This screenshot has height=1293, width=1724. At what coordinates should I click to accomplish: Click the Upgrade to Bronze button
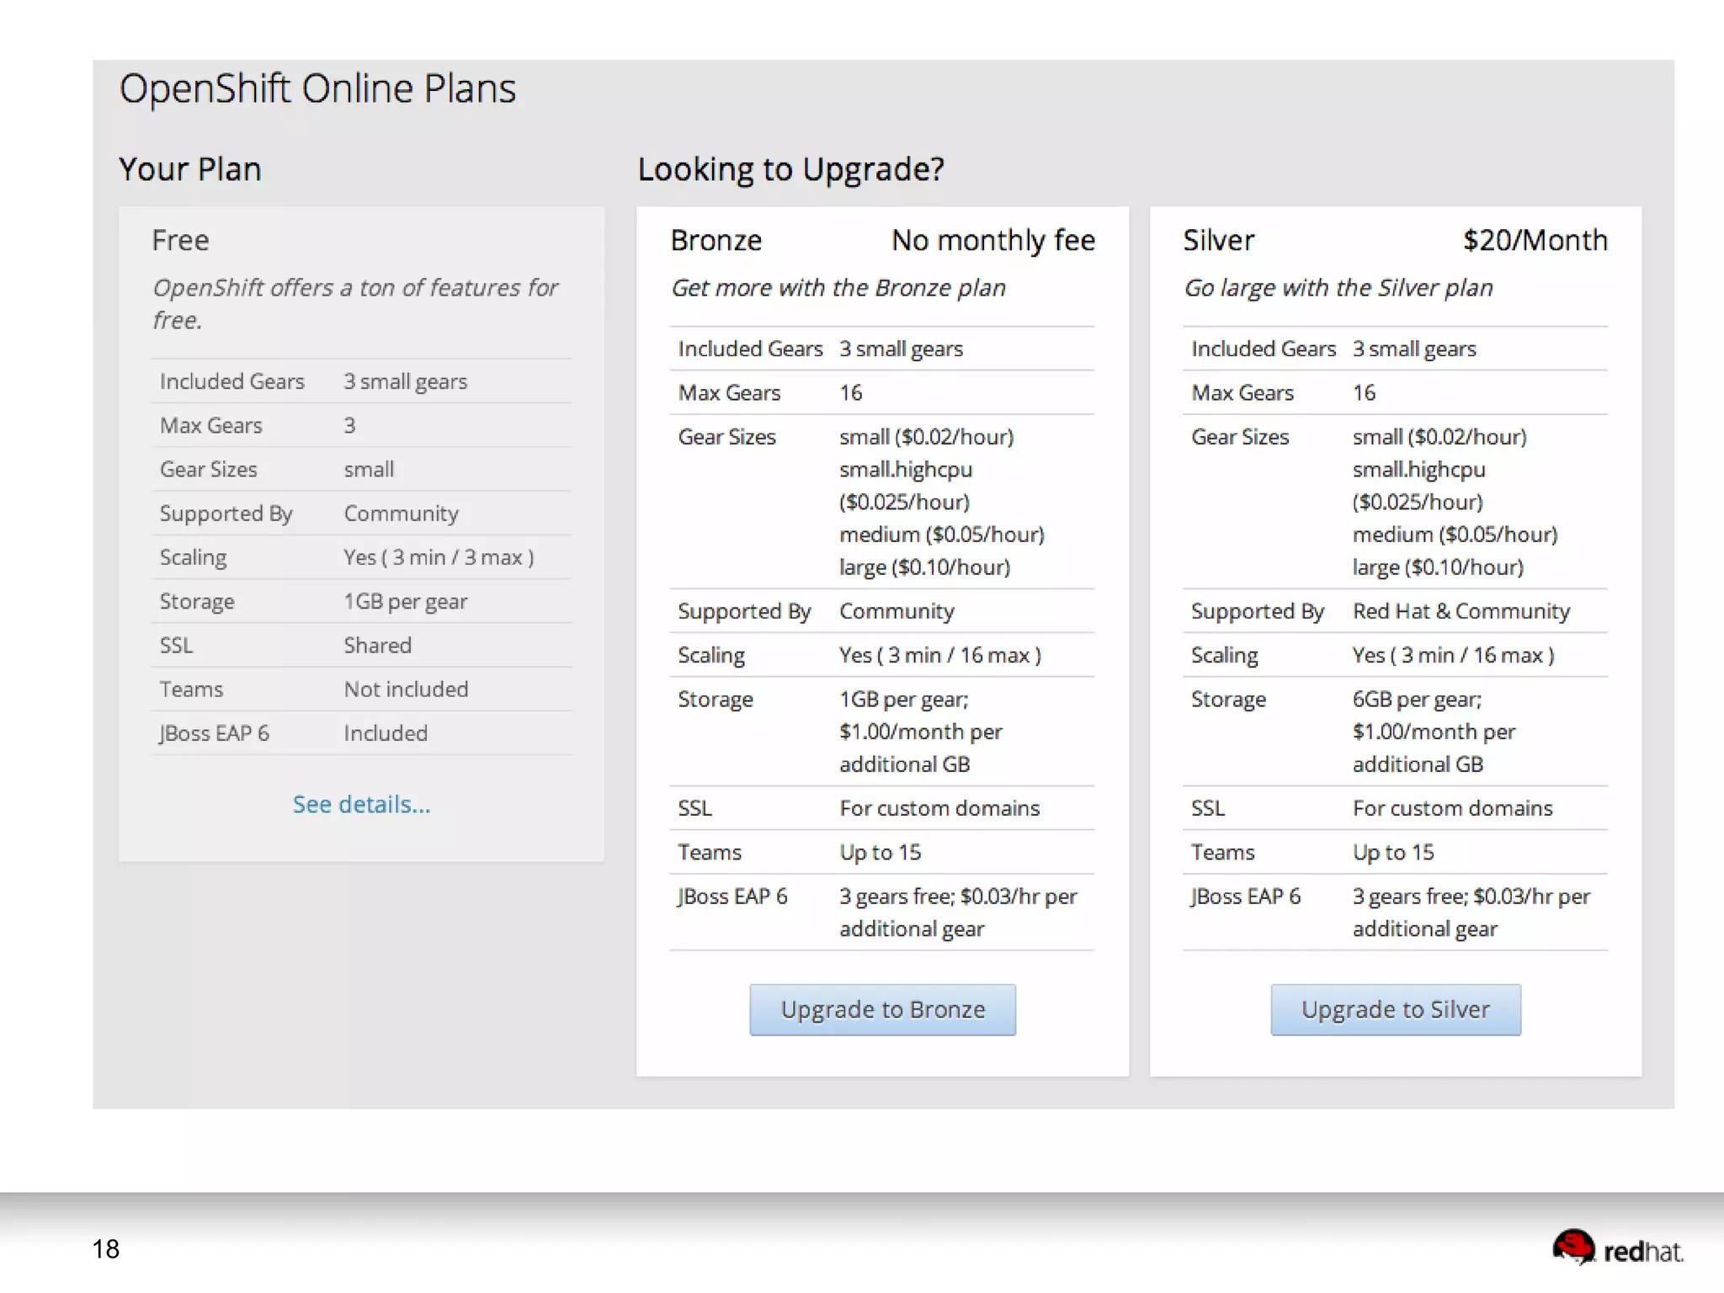click(x=882, y=1009)
